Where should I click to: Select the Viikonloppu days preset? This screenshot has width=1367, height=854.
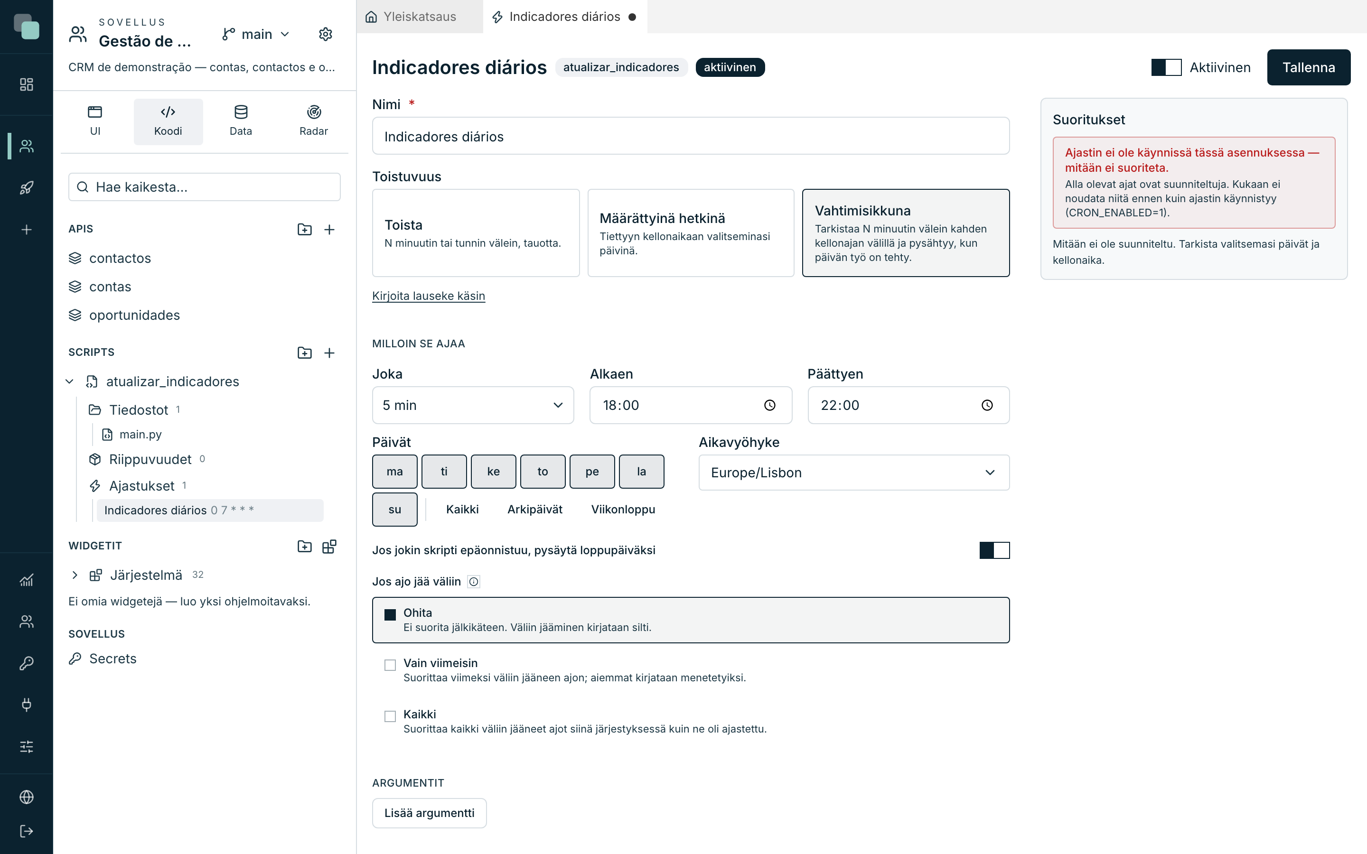622,509
